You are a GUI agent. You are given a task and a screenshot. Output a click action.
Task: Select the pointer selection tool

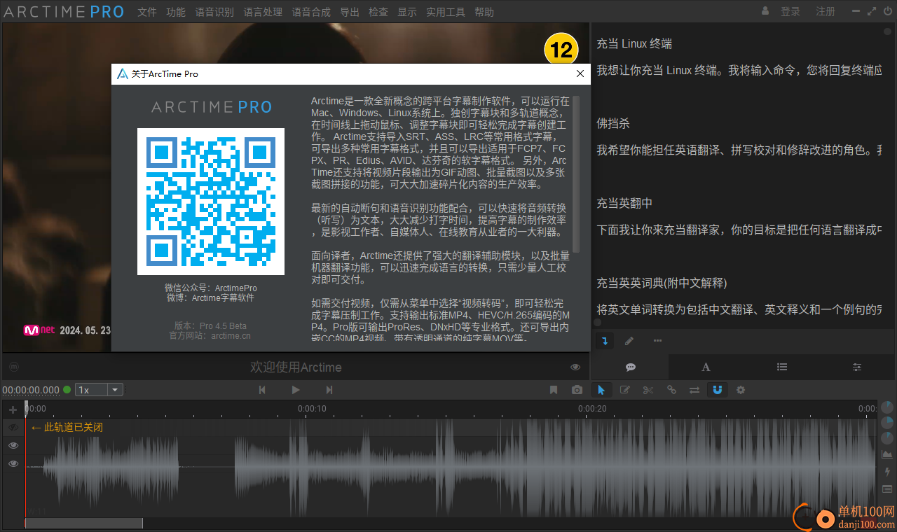601,390
